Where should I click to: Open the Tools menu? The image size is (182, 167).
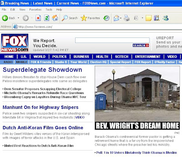pyautogui.click(x=49, y=10)
